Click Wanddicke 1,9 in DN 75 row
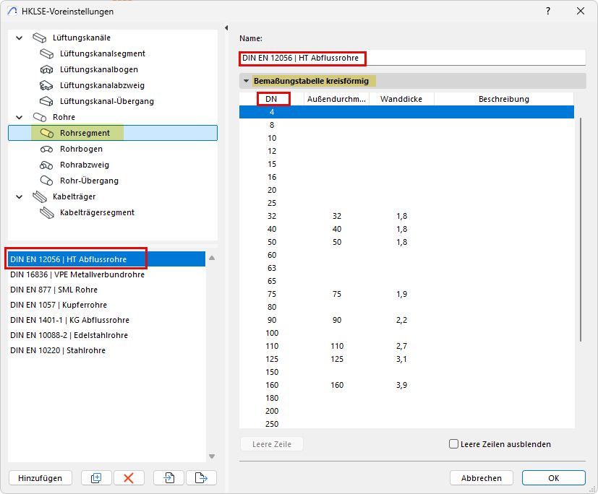598x494 pixels. tap(401, 294)
